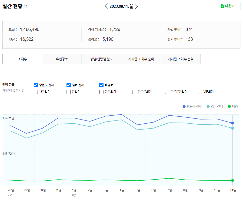This screenshot has width=243, height=201.
Task: Switch to 게시판 조회수 순위 tab
Action: point(181,59)
